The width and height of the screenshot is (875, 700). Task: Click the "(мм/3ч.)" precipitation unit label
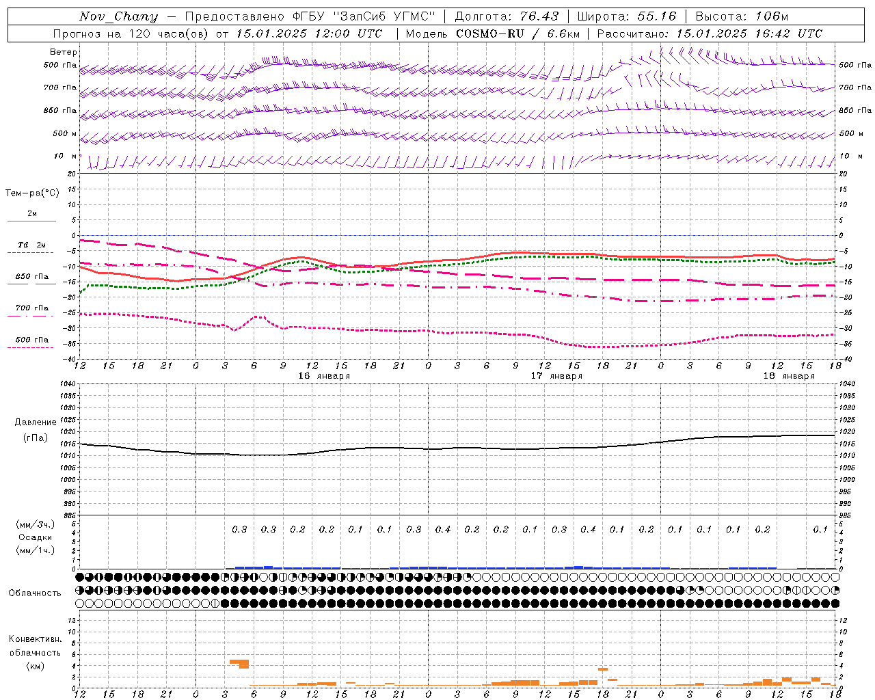tap(36, 524)
